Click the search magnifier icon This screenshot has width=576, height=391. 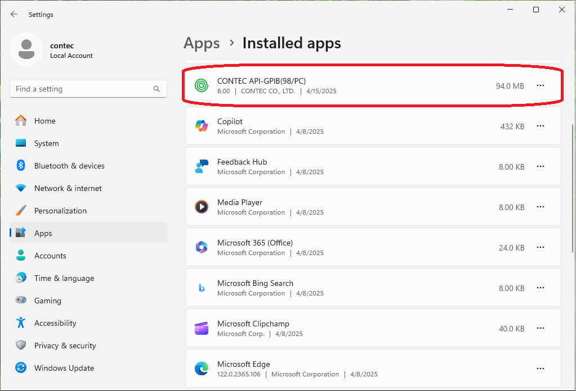click(x=157, y=89)
